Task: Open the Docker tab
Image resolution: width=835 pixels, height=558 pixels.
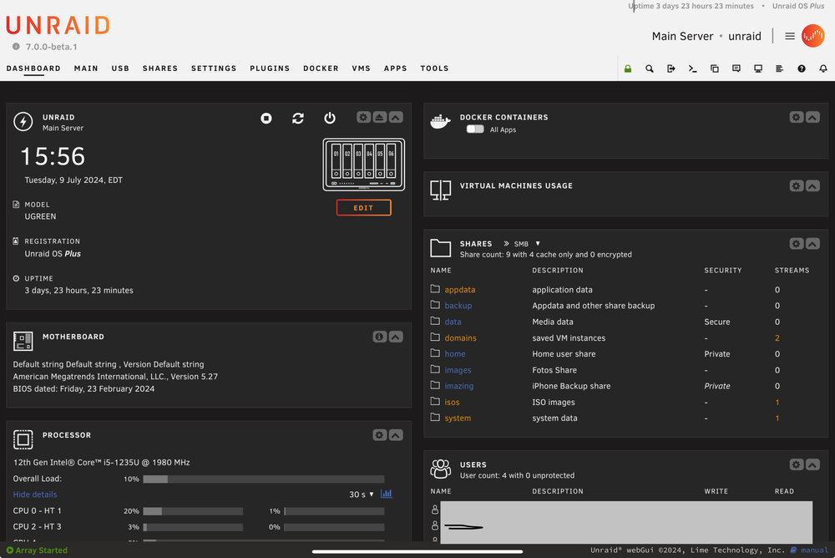Action: [x=321, y=68]
